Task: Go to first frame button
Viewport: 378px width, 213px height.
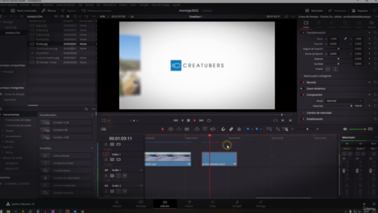Action: [175, 120]
